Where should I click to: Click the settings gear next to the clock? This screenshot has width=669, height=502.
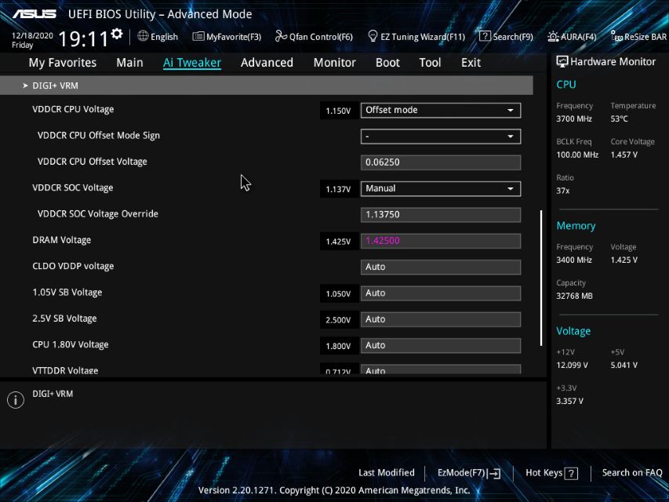(x=117, y=34)
